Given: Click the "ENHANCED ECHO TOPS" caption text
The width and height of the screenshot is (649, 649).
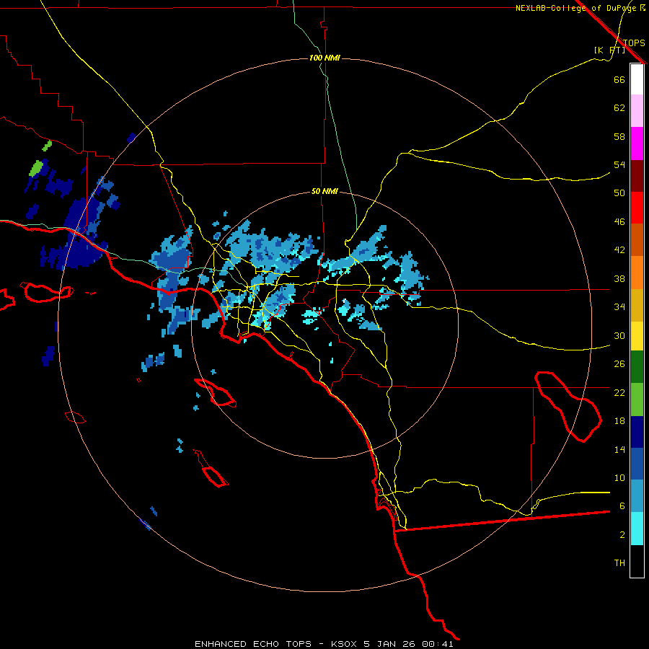Looking at the screenshot, I should pyautogui.click(x=253, y=644).
